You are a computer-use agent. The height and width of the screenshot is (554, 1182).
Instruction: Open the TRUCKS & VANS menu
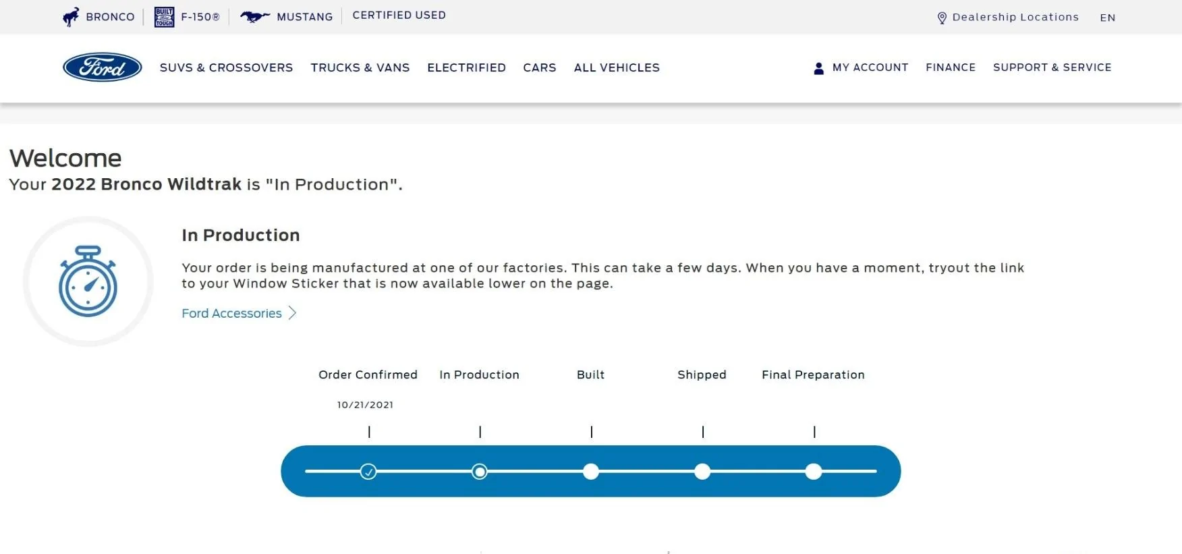coord(360,67)
